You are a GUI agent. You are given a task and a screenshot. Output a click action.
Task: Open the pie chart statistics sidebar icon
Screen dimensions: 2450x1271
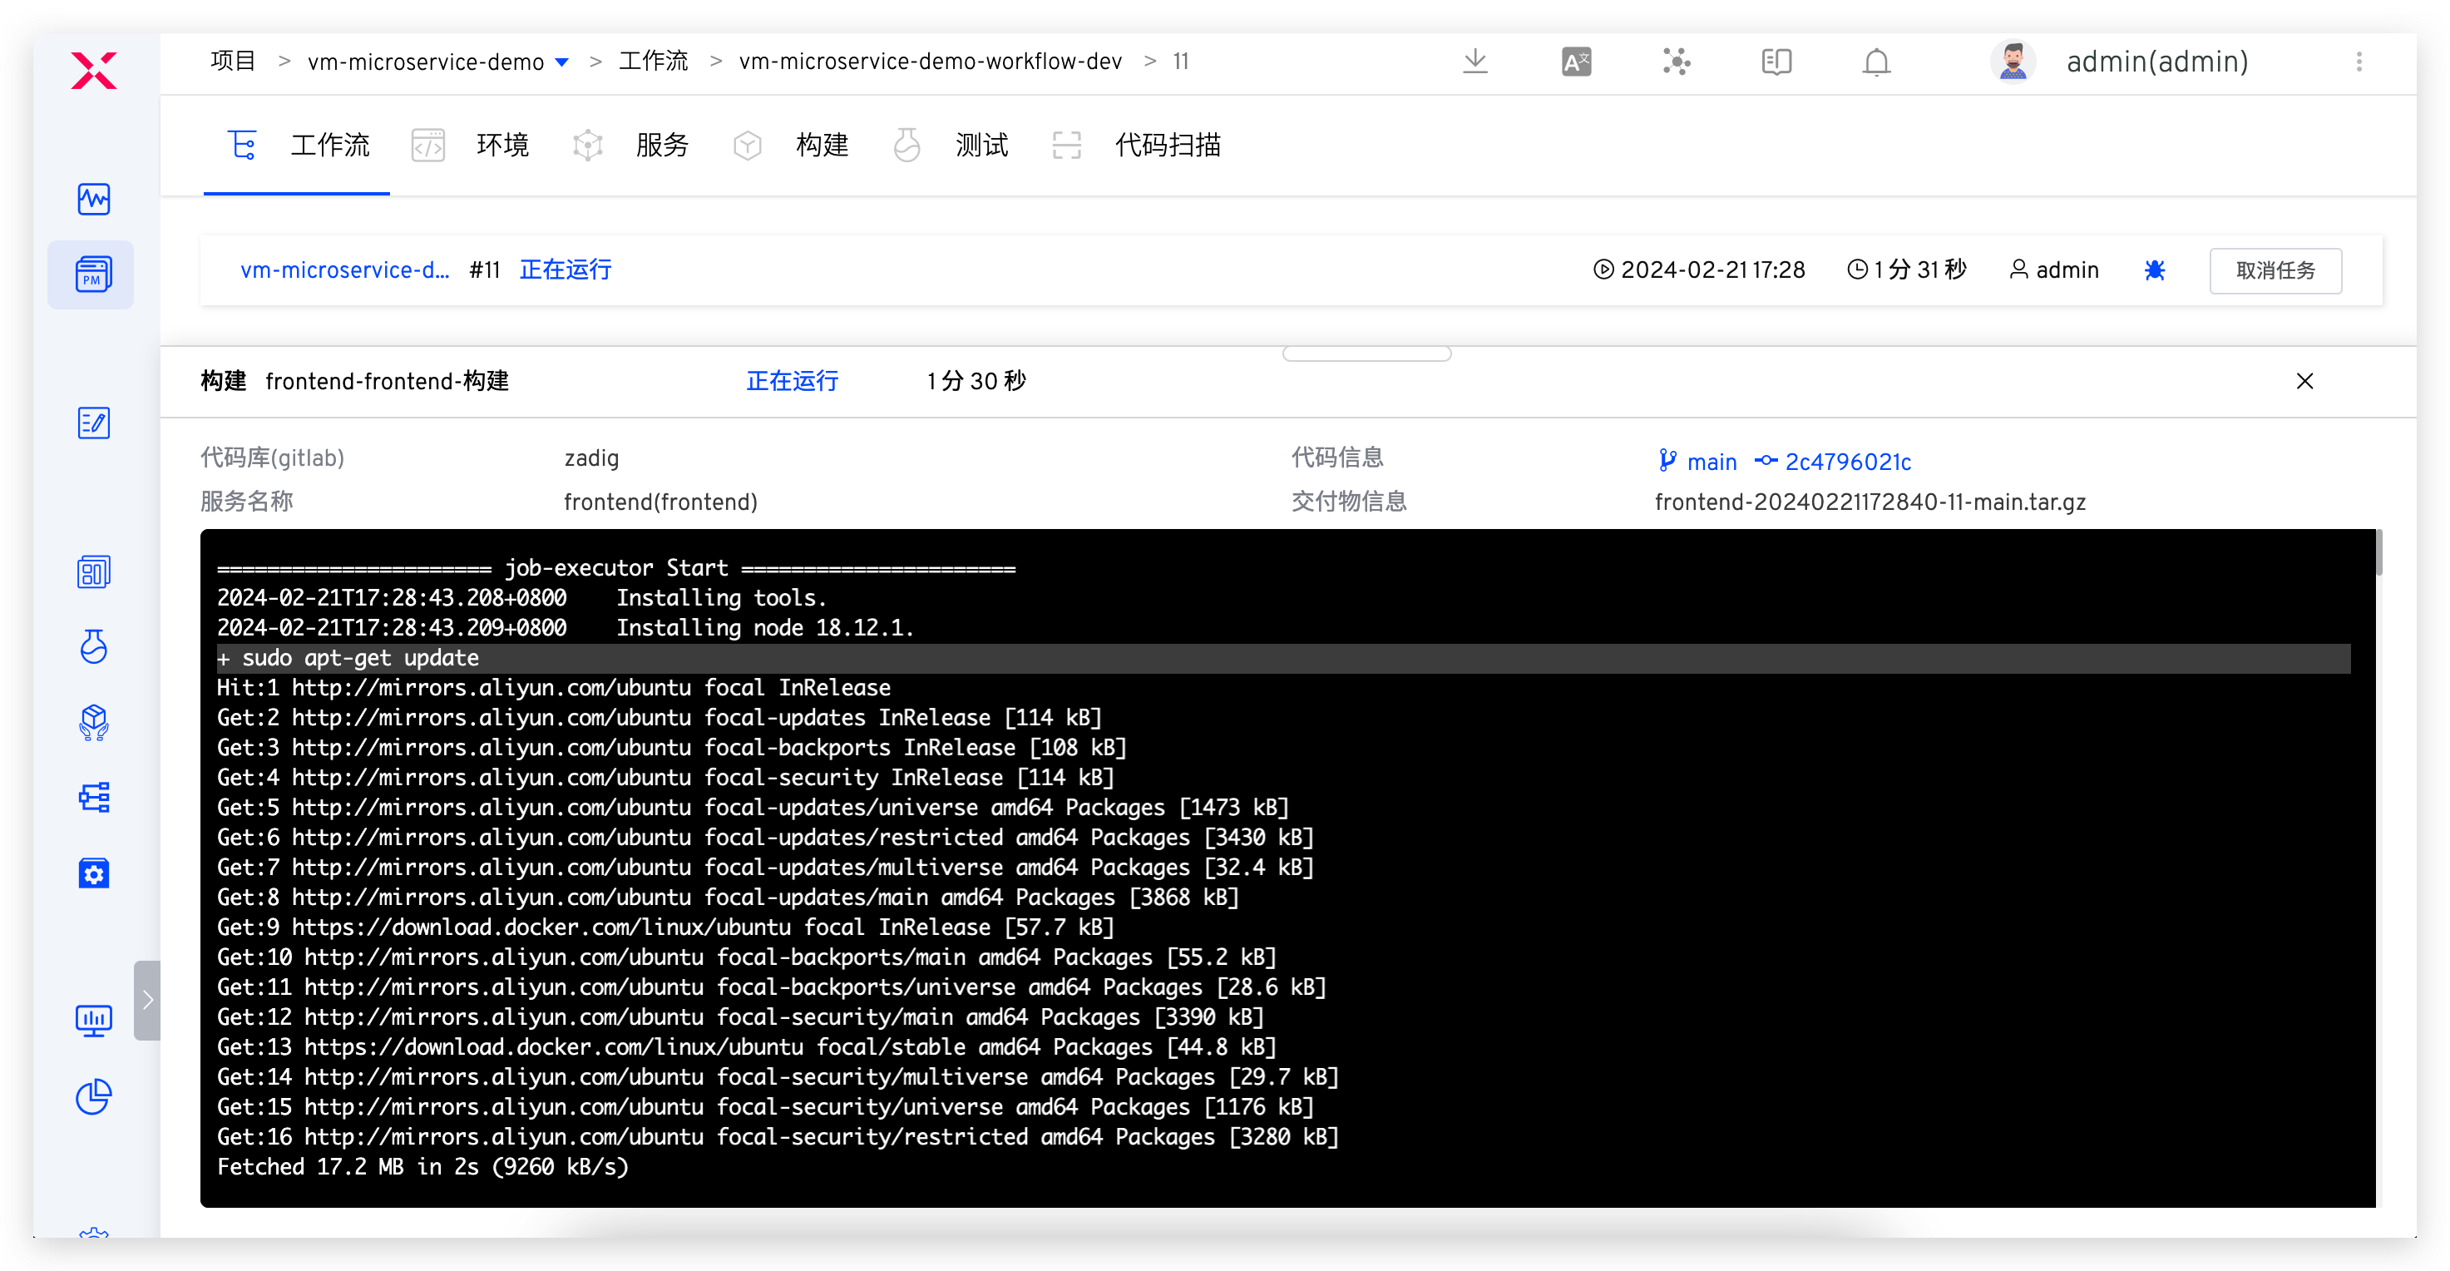[93, 1096]
